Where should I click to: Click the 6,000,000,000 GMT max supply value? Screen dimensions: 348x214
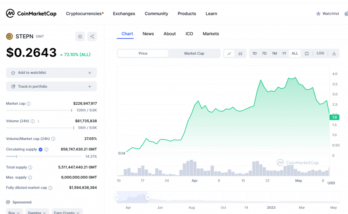pos(79,177)
